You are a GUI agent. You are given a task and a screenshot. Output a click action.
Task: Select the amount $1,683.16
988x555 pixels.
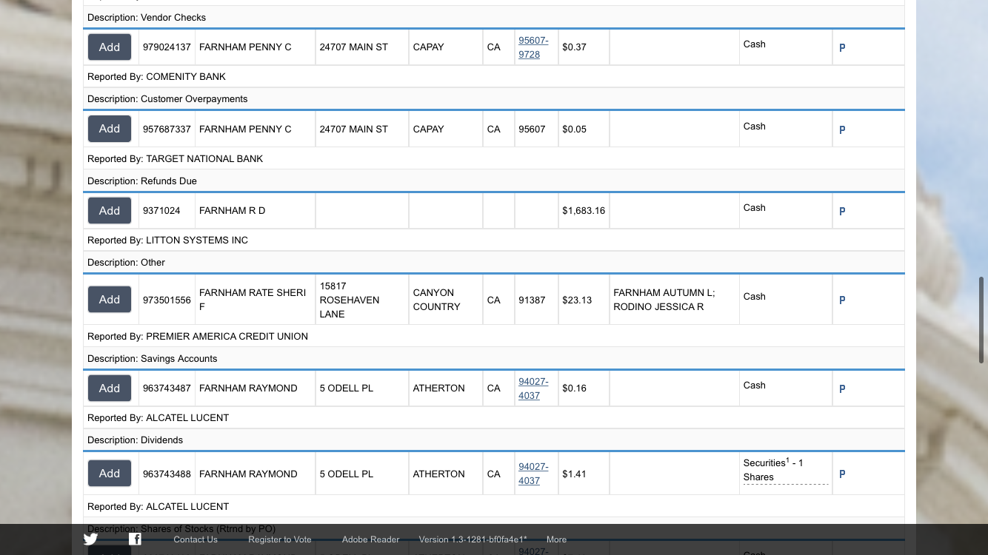coord(584,211)
